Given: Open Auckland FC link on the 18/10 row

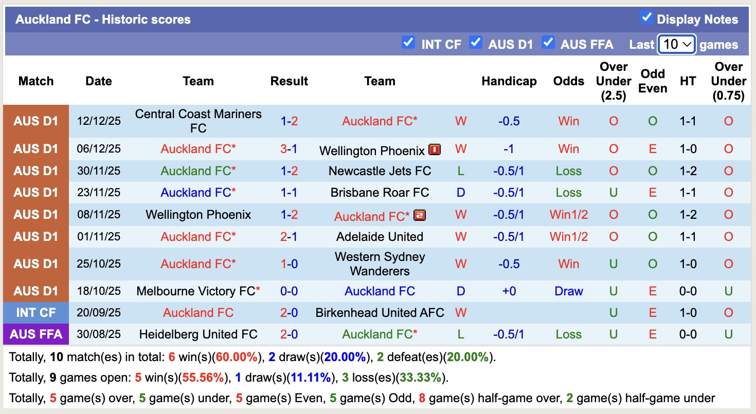Looking at the screenshot, I should coord(380,291).
